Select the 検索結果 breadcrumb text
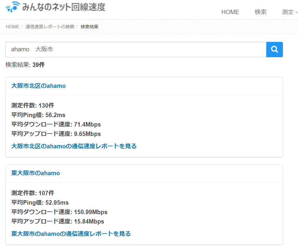The height and width of the screenshot is (248, 298). (89, 27)
